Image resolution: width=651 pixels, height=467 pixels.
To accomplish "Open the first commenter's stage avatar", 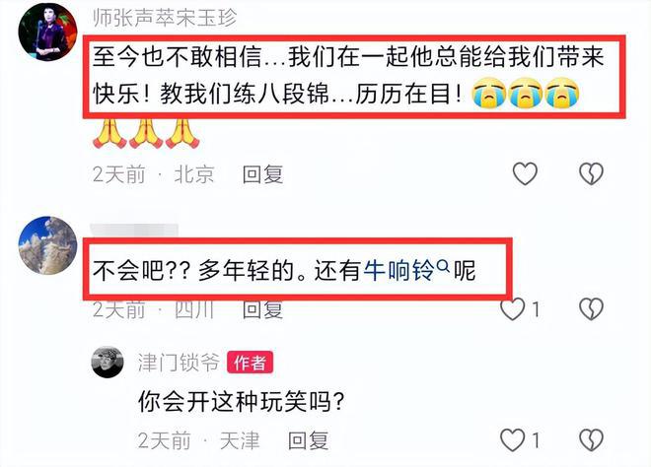I will click(47, 32).
